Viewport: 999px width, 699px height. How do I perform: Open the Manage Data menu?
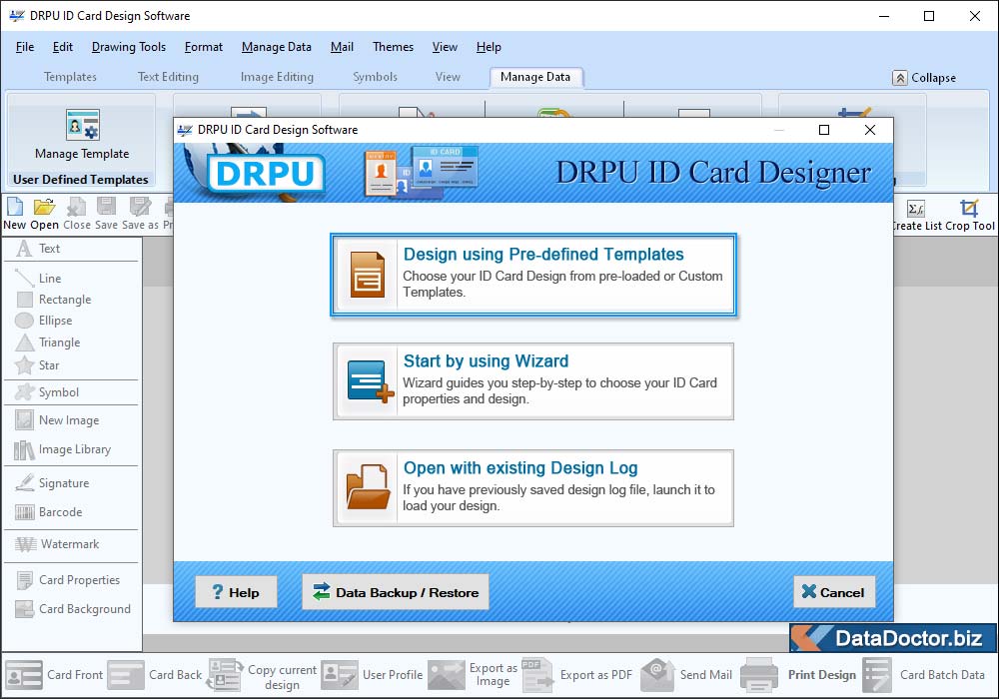point(277,47)
